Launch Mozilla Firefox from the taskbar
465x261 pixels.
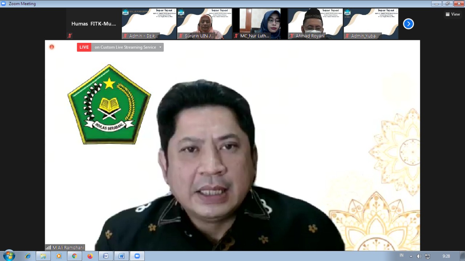[90, 256]
